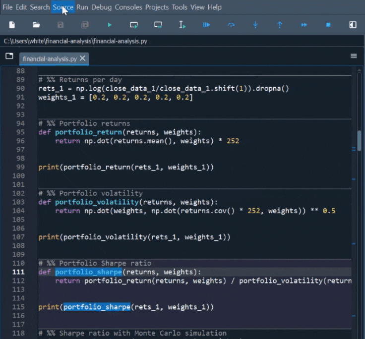The height and width of the screenshot is (339, 365).
Task: Switch to the financial-analysis.py tab
Action: point(50,58)
